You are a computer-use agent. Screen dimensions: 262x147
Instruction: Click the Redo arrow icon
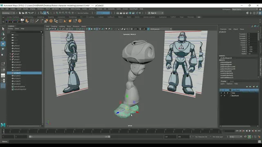(x=33, y=13)
